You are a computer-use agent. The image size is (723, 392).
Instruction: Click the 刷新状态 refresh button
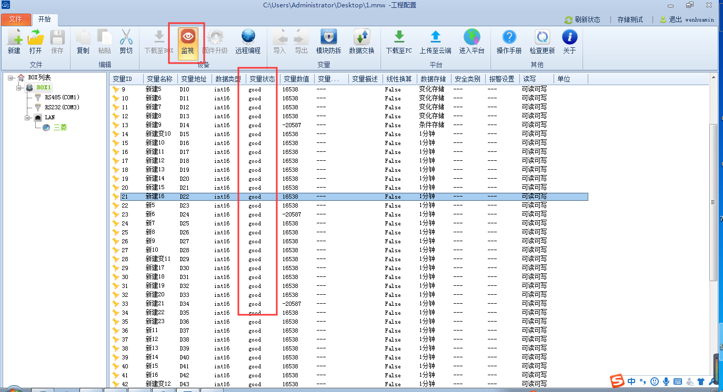tap(582, 19)
